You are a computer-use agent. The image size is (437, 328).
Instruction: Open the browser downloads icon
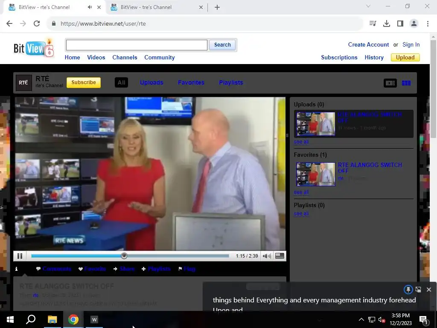pyautogui.click(x=386, y=23)
